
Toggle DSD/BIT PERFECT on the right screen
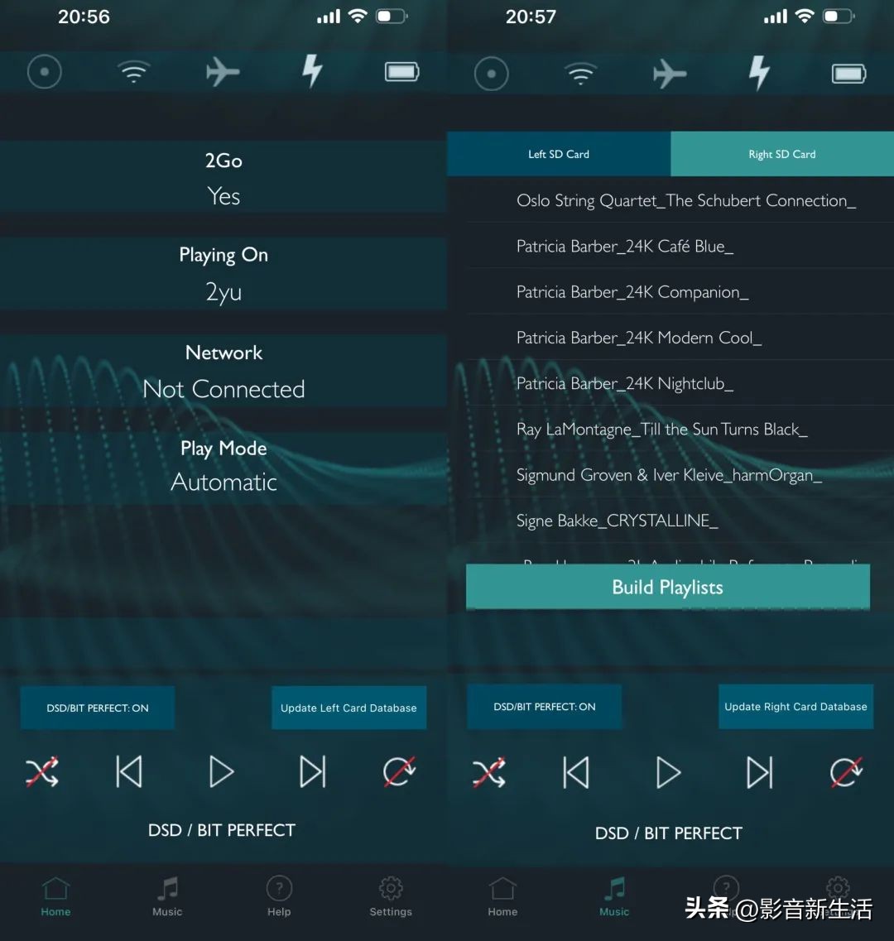tap(544, 707)
